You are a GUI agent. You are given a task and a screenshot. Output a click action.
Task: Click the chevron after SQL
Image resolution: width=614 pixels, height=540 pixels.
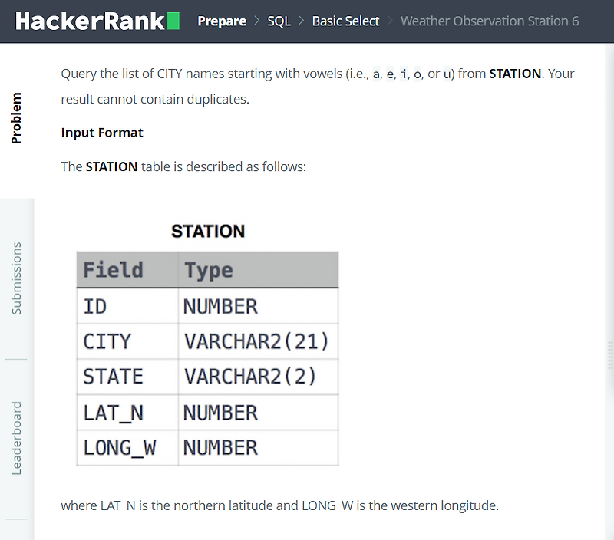(x=301, y=21)
